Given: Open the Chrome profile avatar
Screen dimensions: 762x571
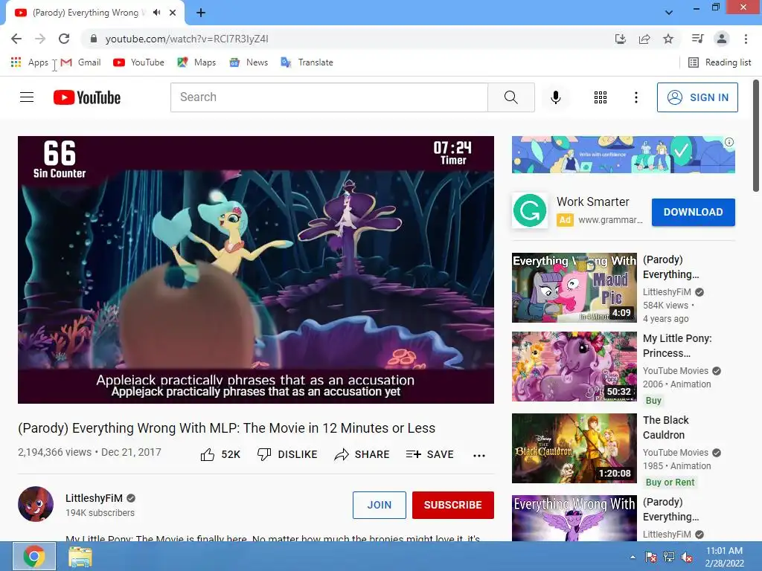Looking at the screenshot, I should (x=722, y=39).
